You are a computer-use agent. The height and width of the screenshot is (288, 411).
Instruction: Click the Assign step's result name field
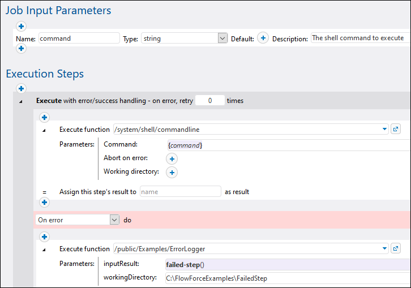point(179,192)
